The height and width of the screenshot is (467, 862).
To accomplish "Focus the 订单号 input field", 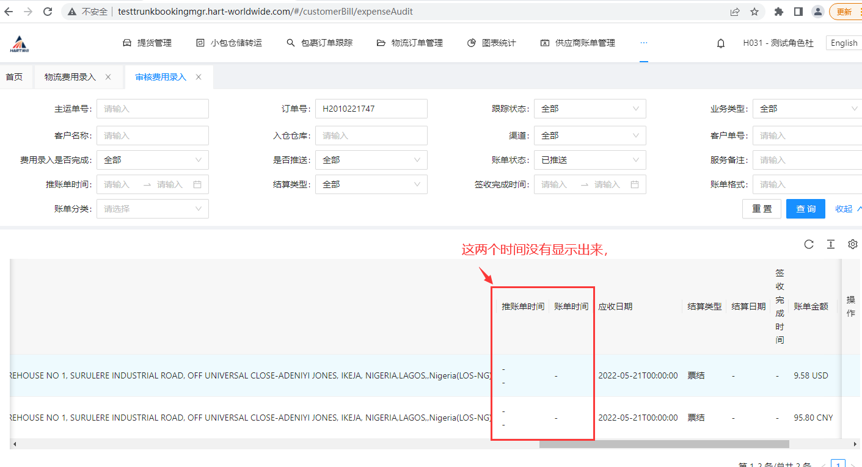I will pos(371,109).
